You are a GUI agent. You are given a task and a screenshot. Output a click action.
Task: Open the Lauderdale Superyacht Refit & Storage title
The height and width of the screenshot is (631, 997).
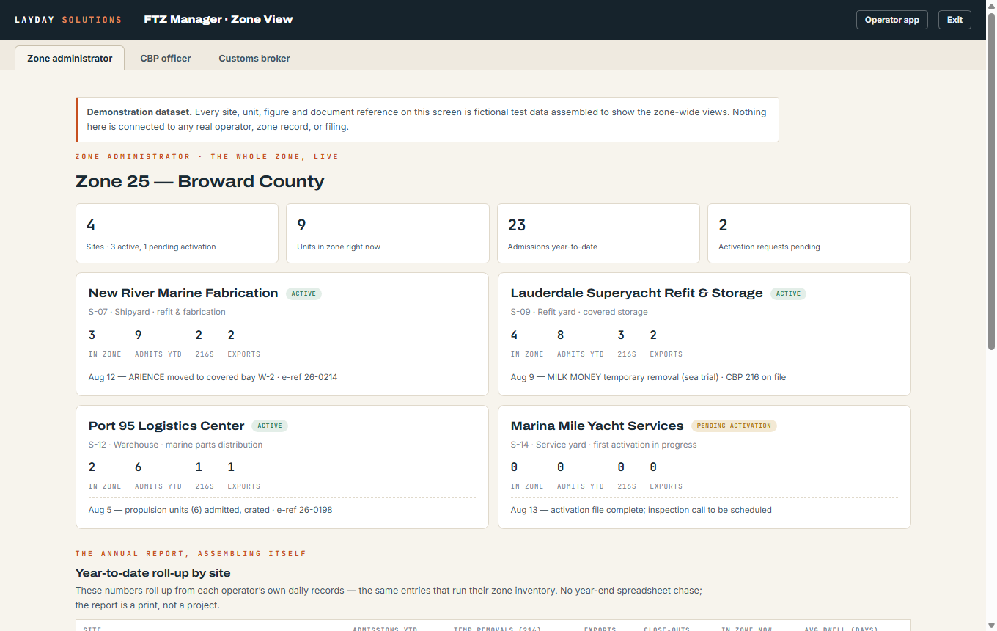[636, 293]
